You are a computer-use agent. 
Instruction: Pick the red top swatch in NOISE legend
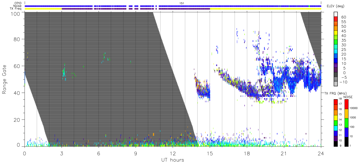point(346,104)
